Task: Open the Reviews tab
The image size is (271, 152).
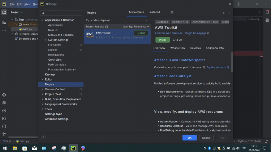Action: (x=195, y=48)
